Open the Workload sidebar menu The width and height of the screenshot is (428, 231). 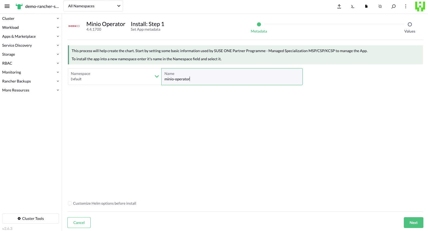(x=30, y=27)
